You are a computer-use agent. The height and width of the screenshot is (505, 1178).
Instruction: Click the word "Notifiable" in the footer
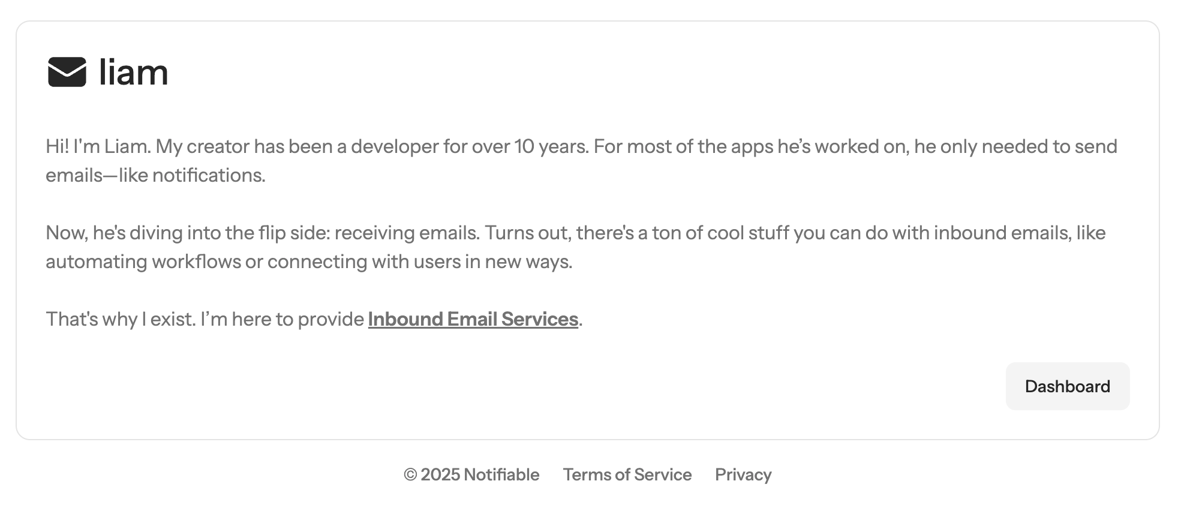(501, 474)
